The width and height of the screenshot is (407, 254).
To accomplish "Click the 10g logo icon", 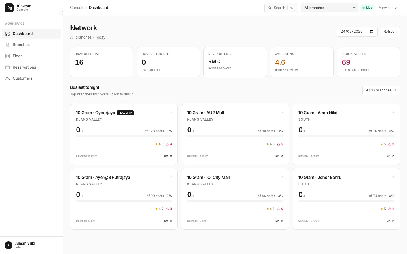I will [x=9, y=8].
